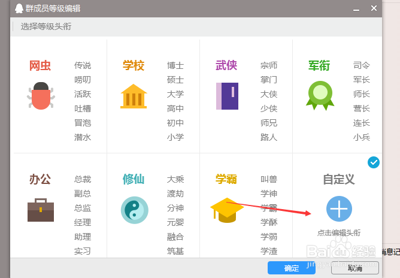This screenshot has width=400, height=278.
Task: Click the 总监 level label
Action: pos(83,208)
